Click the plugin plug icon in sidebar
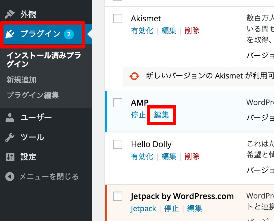 10,34
